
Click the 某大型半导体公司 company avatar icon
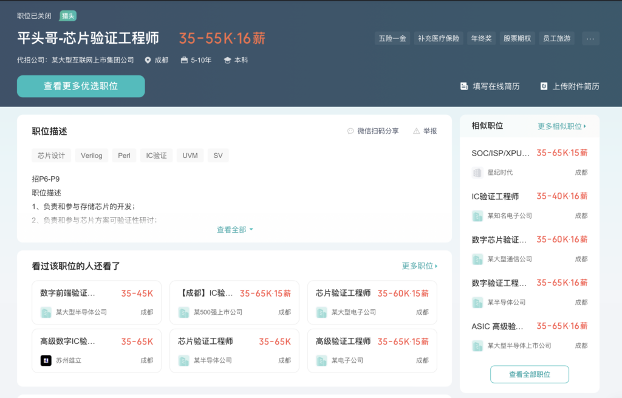point(46,312)
